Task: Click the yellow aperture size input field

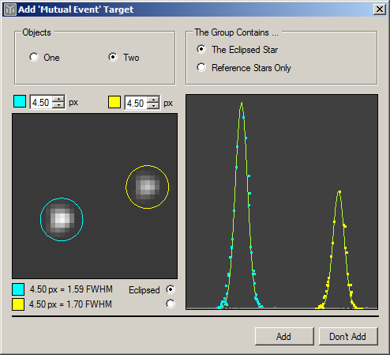Action: 137,103
